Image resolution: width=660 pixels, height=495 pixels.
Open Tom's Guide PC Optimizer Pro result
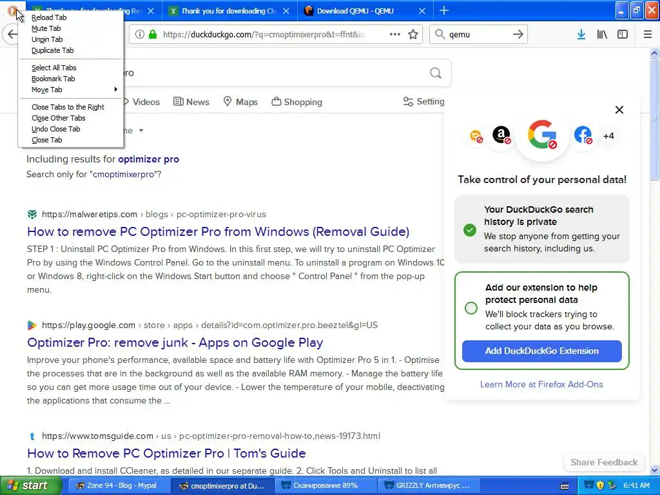pos(166,453)
